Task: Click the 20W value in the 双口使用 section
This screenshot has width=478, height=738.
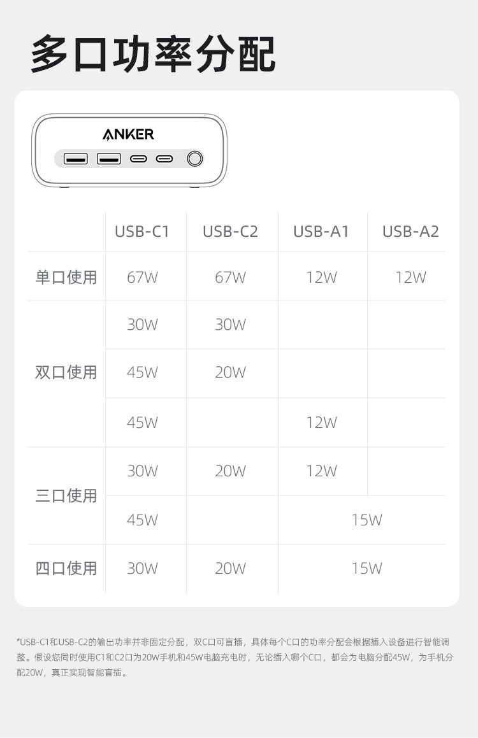Action: (x=230, y=373)
